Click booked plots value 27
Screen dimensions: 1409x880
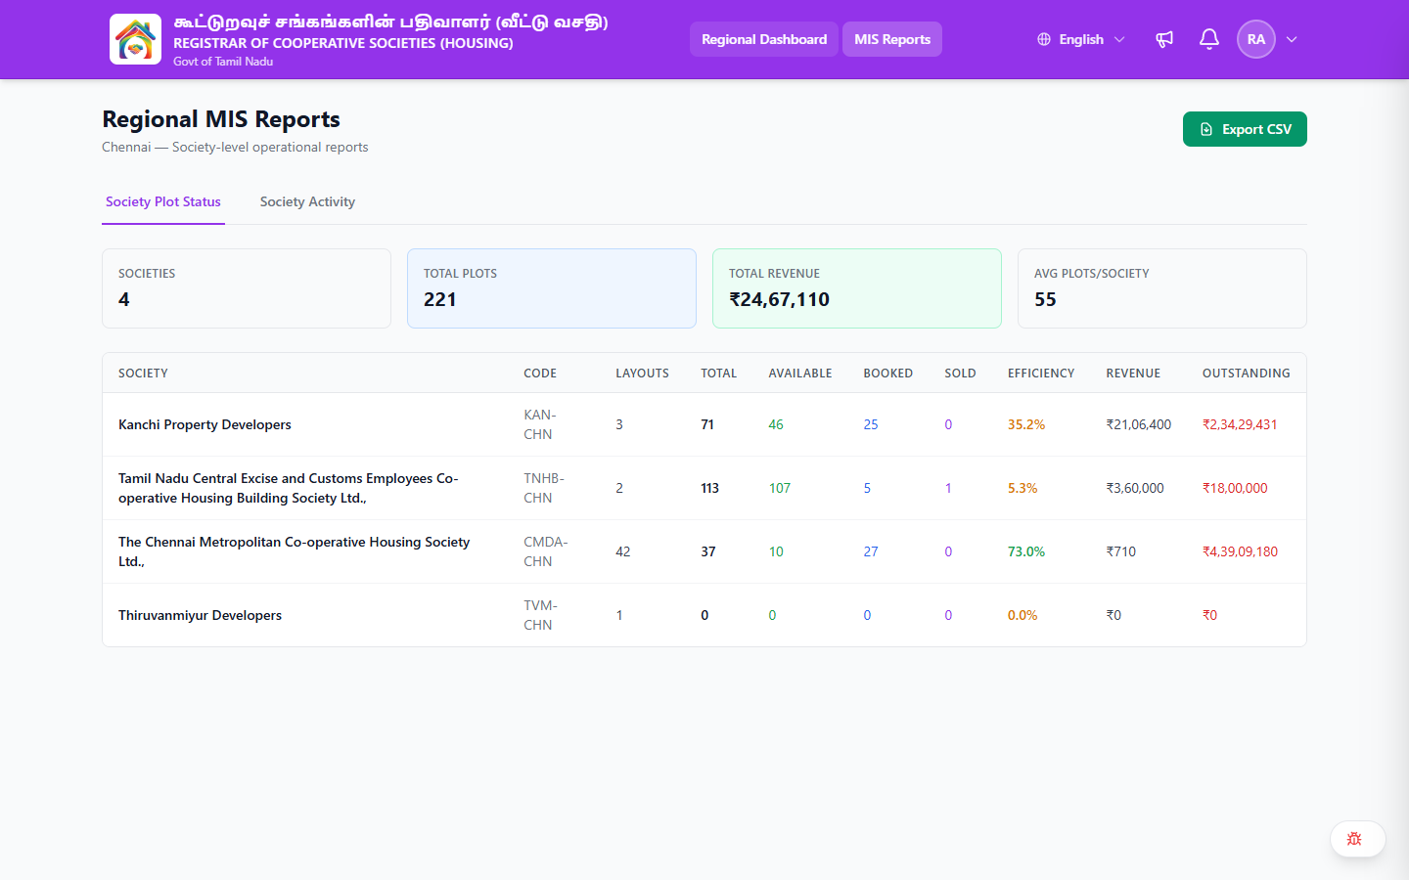pyautogui.click(x=871, y=551)
